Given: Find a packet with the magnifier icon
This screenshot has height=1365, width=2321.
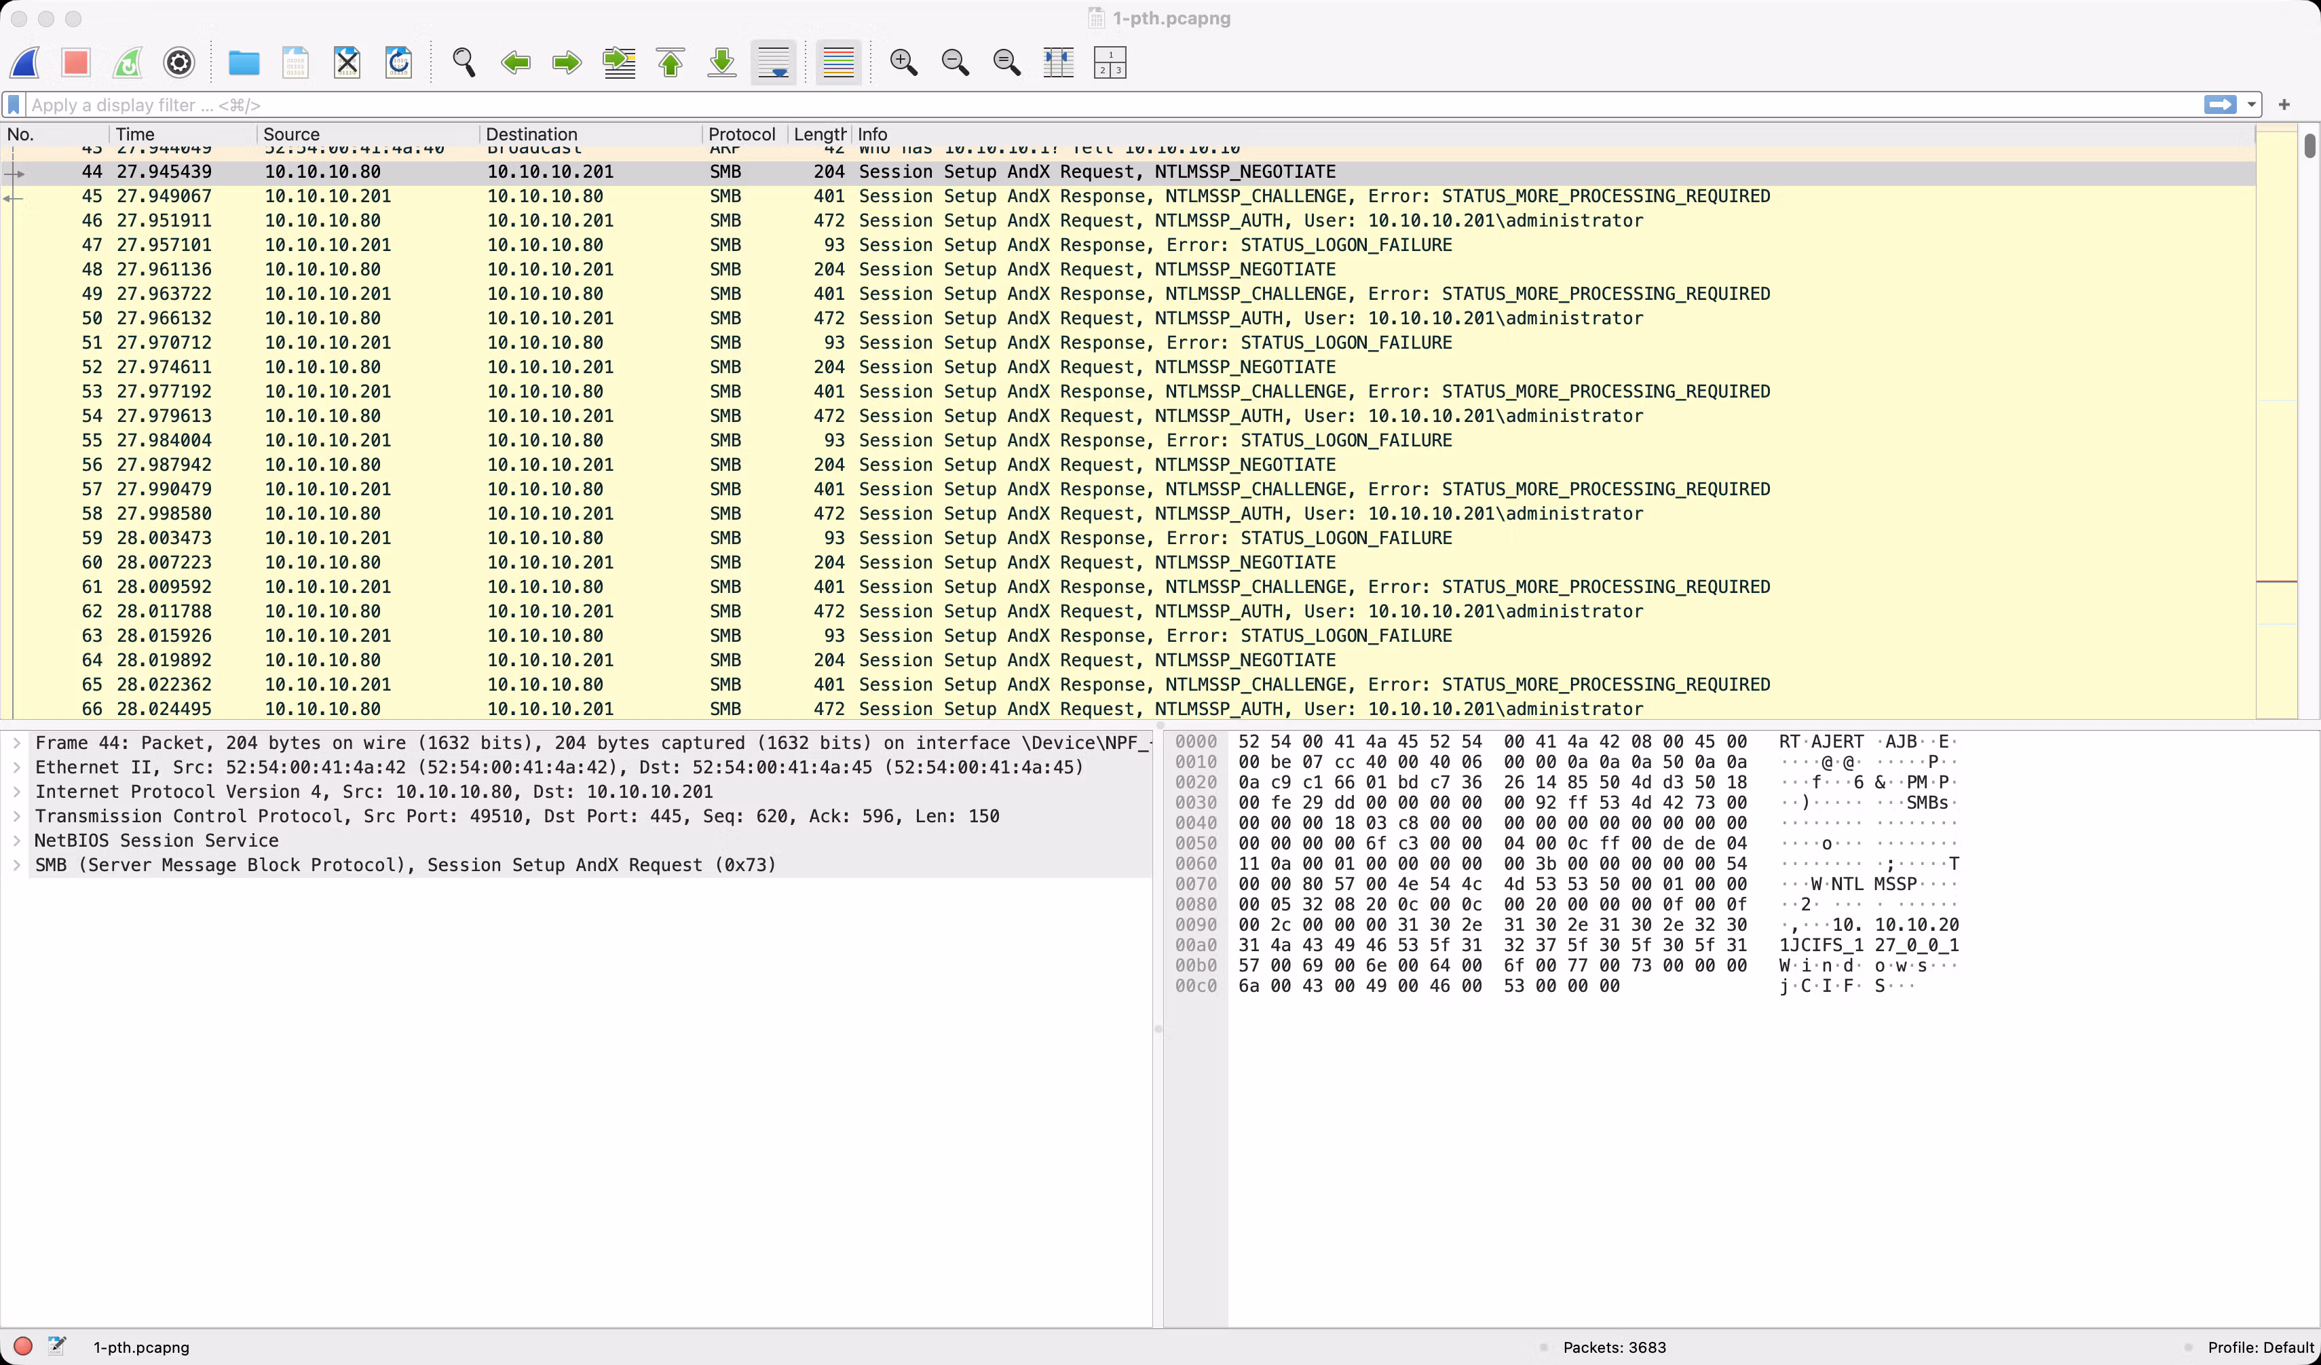Looking at the screenshot, I should pyautogui.click(x=464, y=62).
